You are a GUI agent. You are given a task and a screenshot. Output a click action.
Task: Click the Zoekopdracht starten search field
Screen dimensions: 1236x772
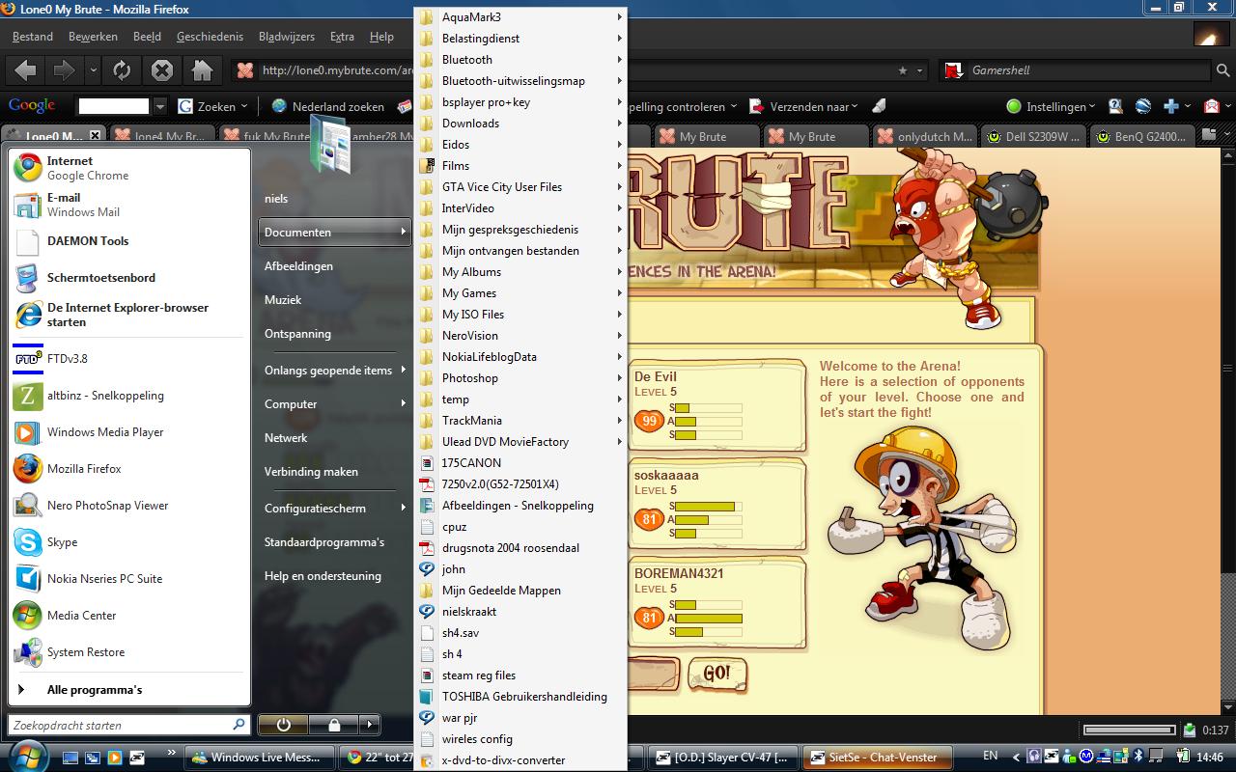(x=121, y=725)
